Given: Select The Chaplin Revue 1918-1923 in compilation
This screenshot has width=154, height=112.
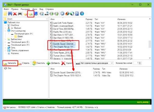Looking at the screenshot, I should click(66, 76).
